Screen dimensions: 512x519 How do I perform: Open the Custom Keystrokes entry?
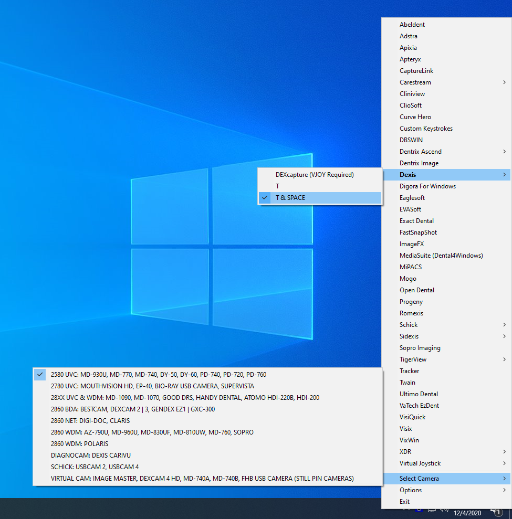446,129
